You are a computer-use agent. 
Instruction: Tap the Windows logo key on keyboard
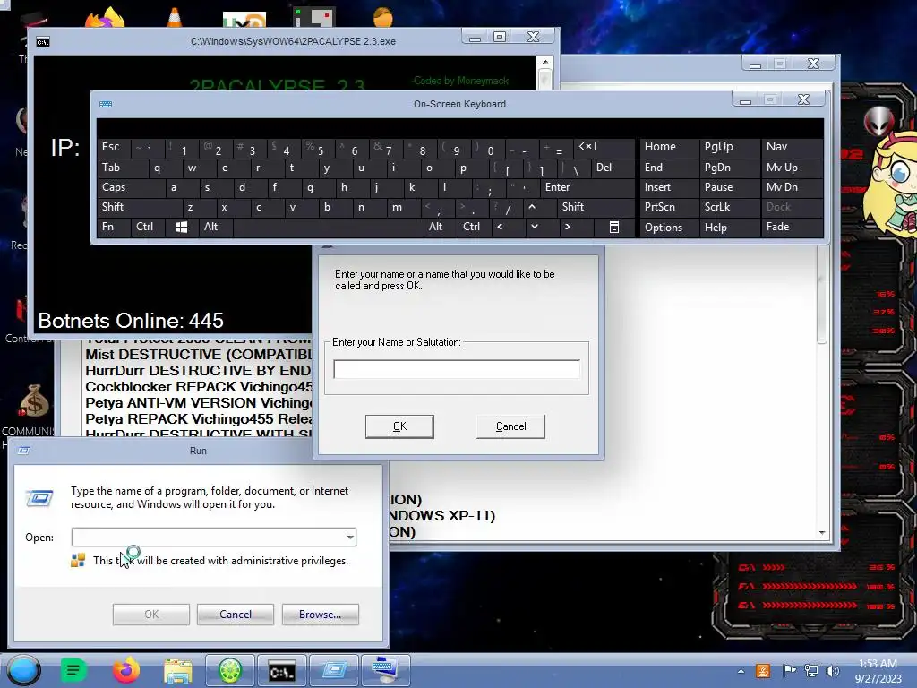pyautogui.click(x=181, y=227)
